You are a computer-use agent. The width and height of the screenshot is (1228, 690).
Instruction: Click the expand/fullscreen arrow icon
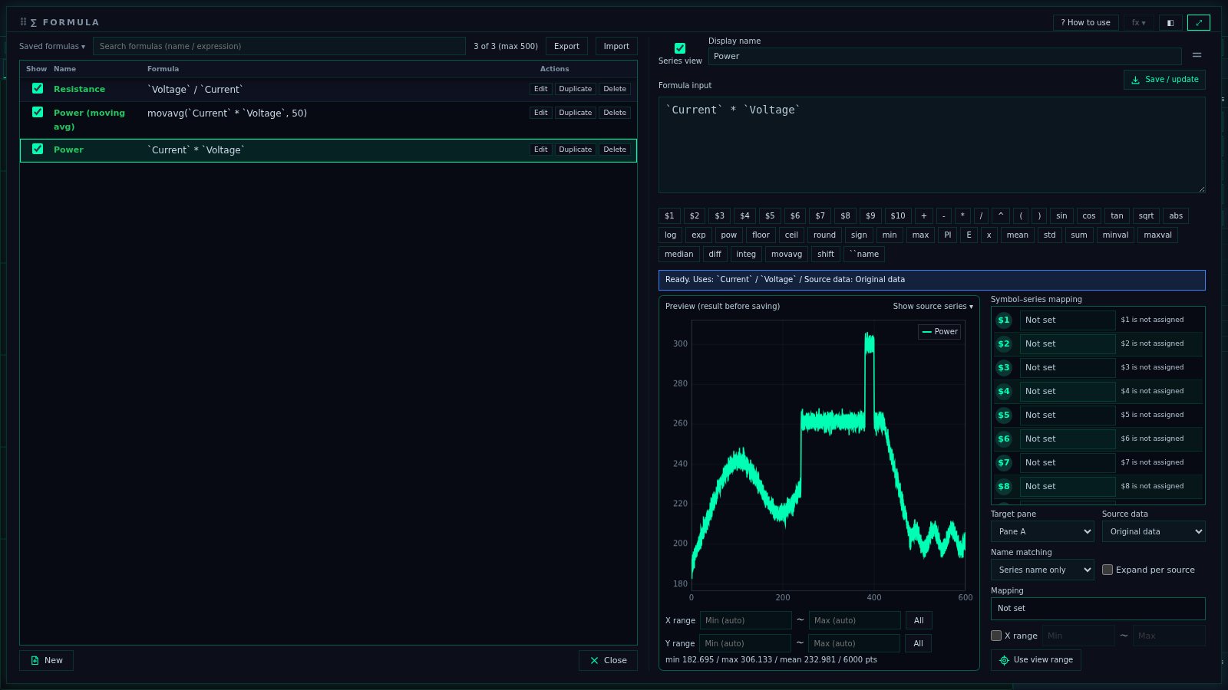(1198, 22)
